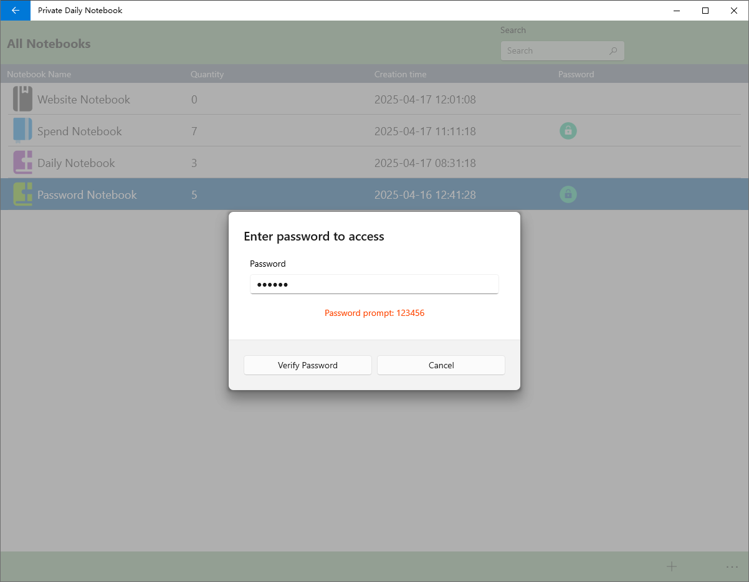Image resolution: width=749 pixels, height=582 pixels.
Task: Click the Spend Notebook lock icon
Action: point(568,131)
